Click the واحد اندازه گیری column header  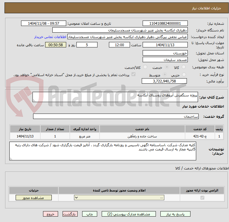click(x=85, y=129)
